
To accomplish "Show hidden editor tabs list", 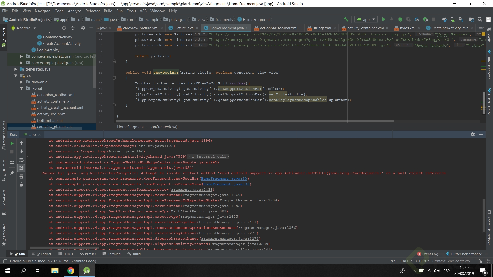I will point(480,28).
